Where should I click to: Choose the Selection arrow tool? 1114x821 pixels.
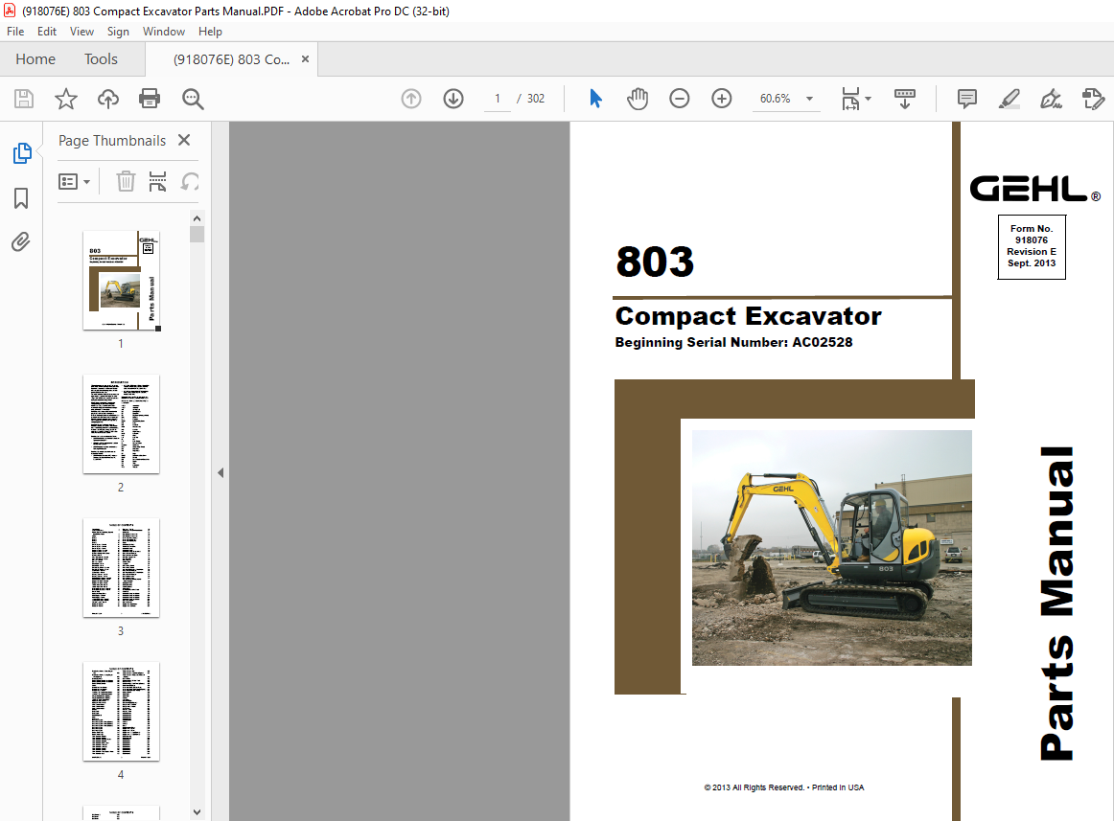(x=595, y=99)
